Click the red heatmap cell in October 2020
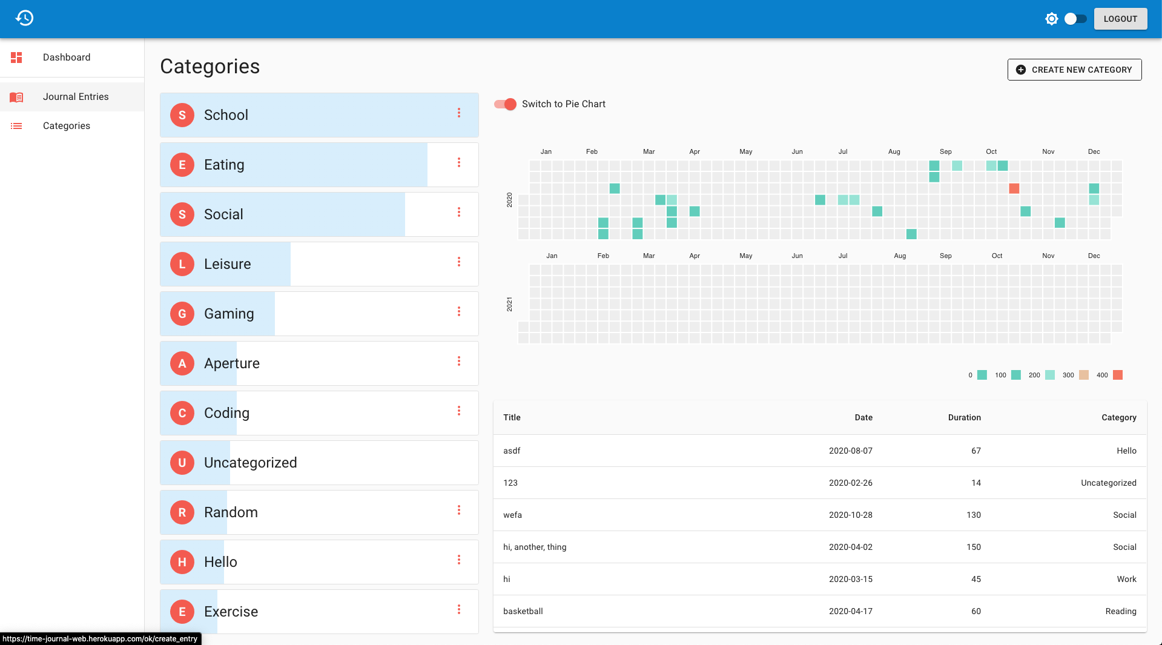The image size is (1162, 645). [x=1014, y=188]
